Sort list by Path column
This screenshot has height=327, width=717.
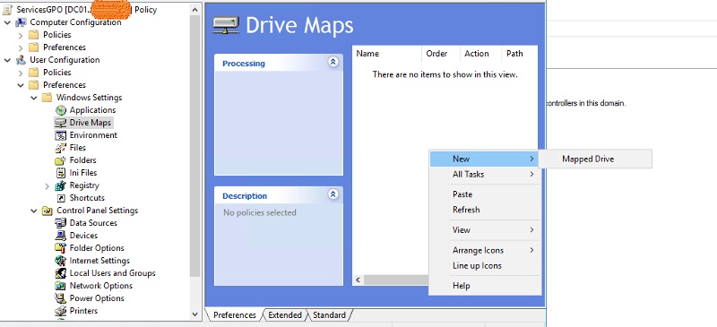click(x=520, y=54)
